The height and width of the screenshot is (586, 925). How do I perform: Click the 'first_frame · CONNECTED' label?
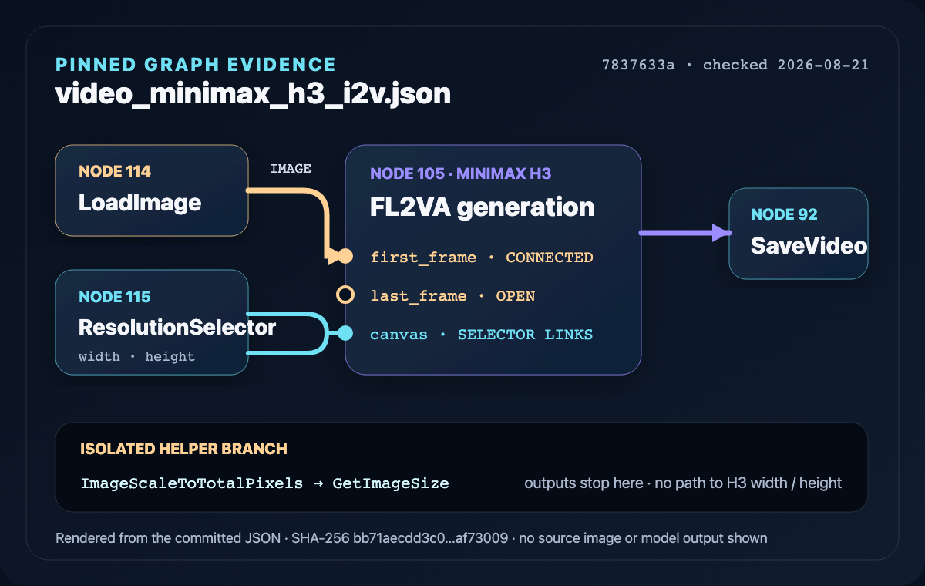[x=482, y=258]
